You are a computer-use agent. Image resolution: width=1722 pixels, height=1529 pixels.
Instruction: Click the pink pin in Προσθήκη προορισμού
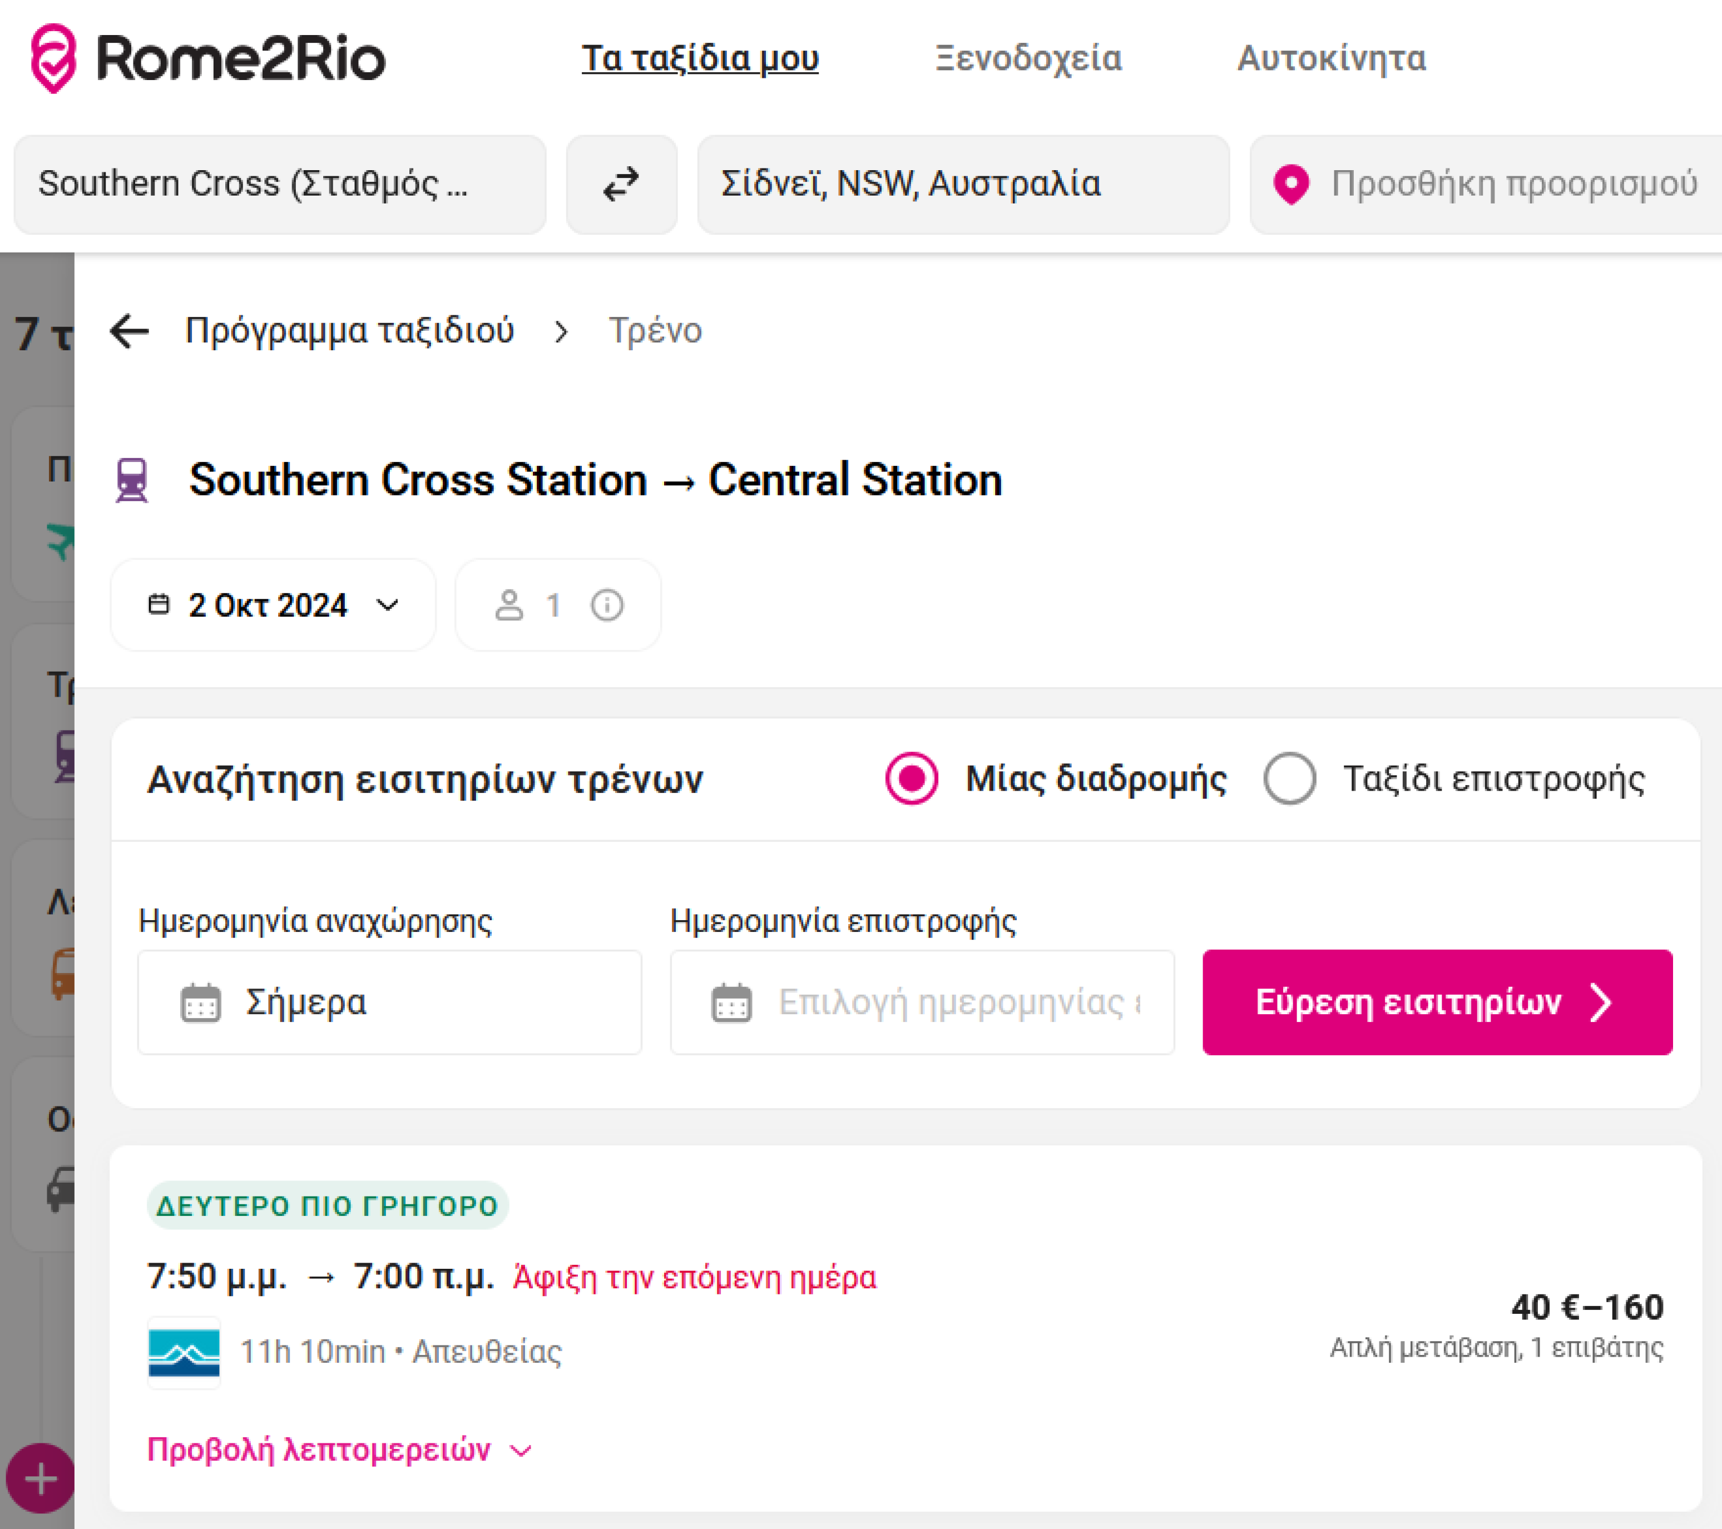pyautogui.click(x=1290, y=185)
